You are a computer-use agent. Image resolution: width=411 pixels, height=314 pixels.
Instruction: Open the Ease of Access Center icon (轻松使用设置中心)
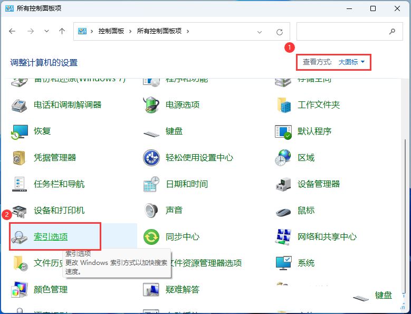click(151, 157)
